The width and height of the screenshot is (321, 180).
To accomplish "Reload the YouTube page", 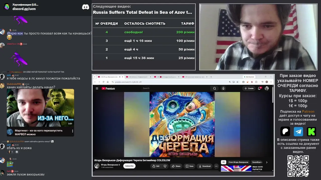I will [103, 82].
